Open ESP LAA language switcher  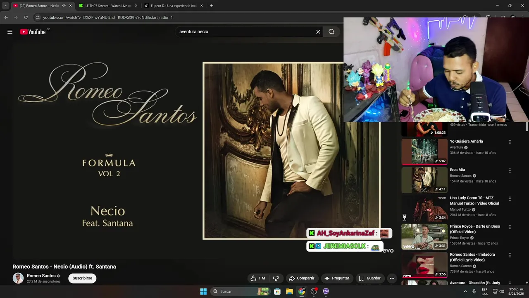484,291
